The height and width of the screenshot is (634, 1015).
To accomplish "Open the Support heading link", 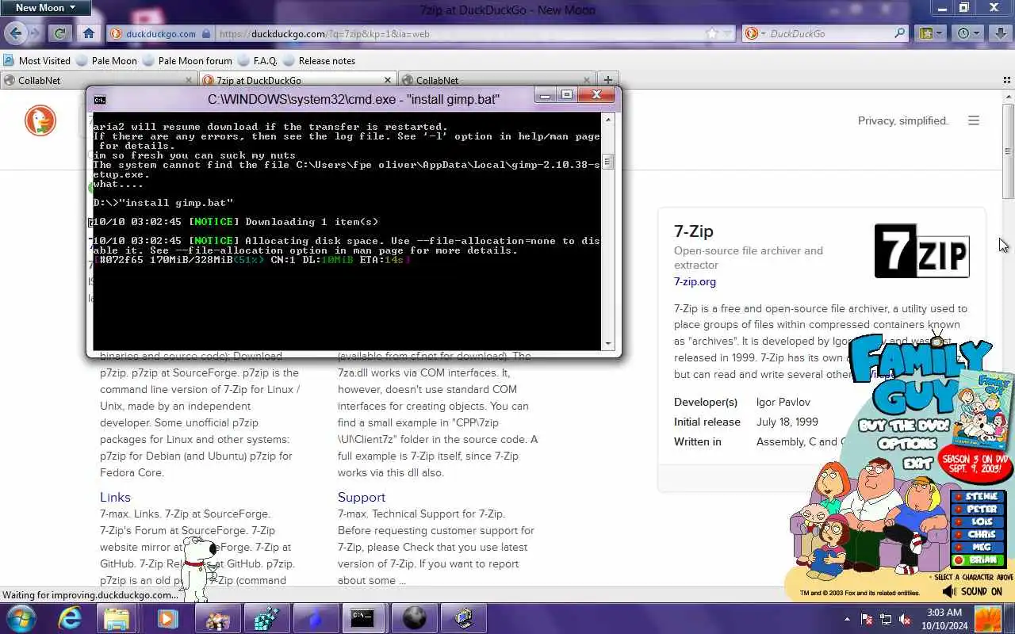I will click(x=362, y=497).
